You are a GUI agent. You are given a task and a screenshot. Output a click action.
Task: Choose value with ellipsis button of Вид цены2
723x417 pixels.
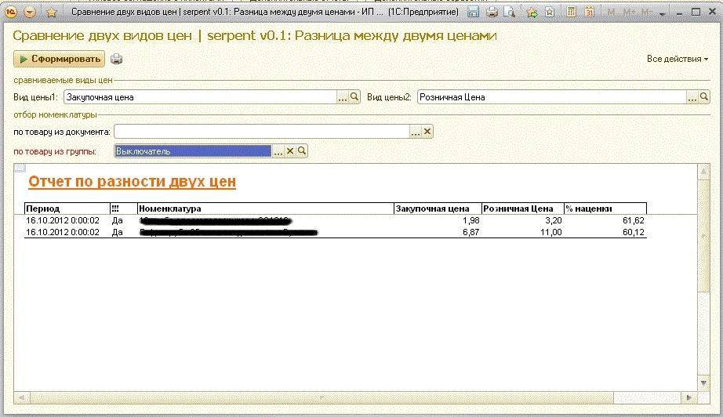click(692, 97)
